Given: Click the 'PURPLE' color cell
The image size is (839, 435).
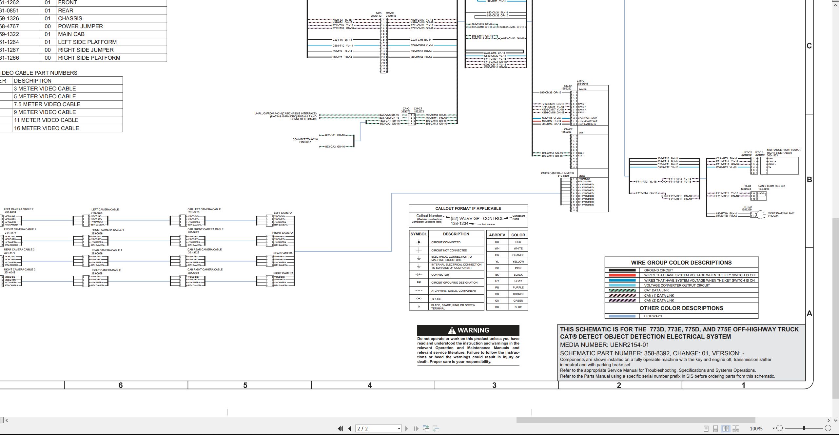Looking at the screenshot, I should (x=518, y=287).
